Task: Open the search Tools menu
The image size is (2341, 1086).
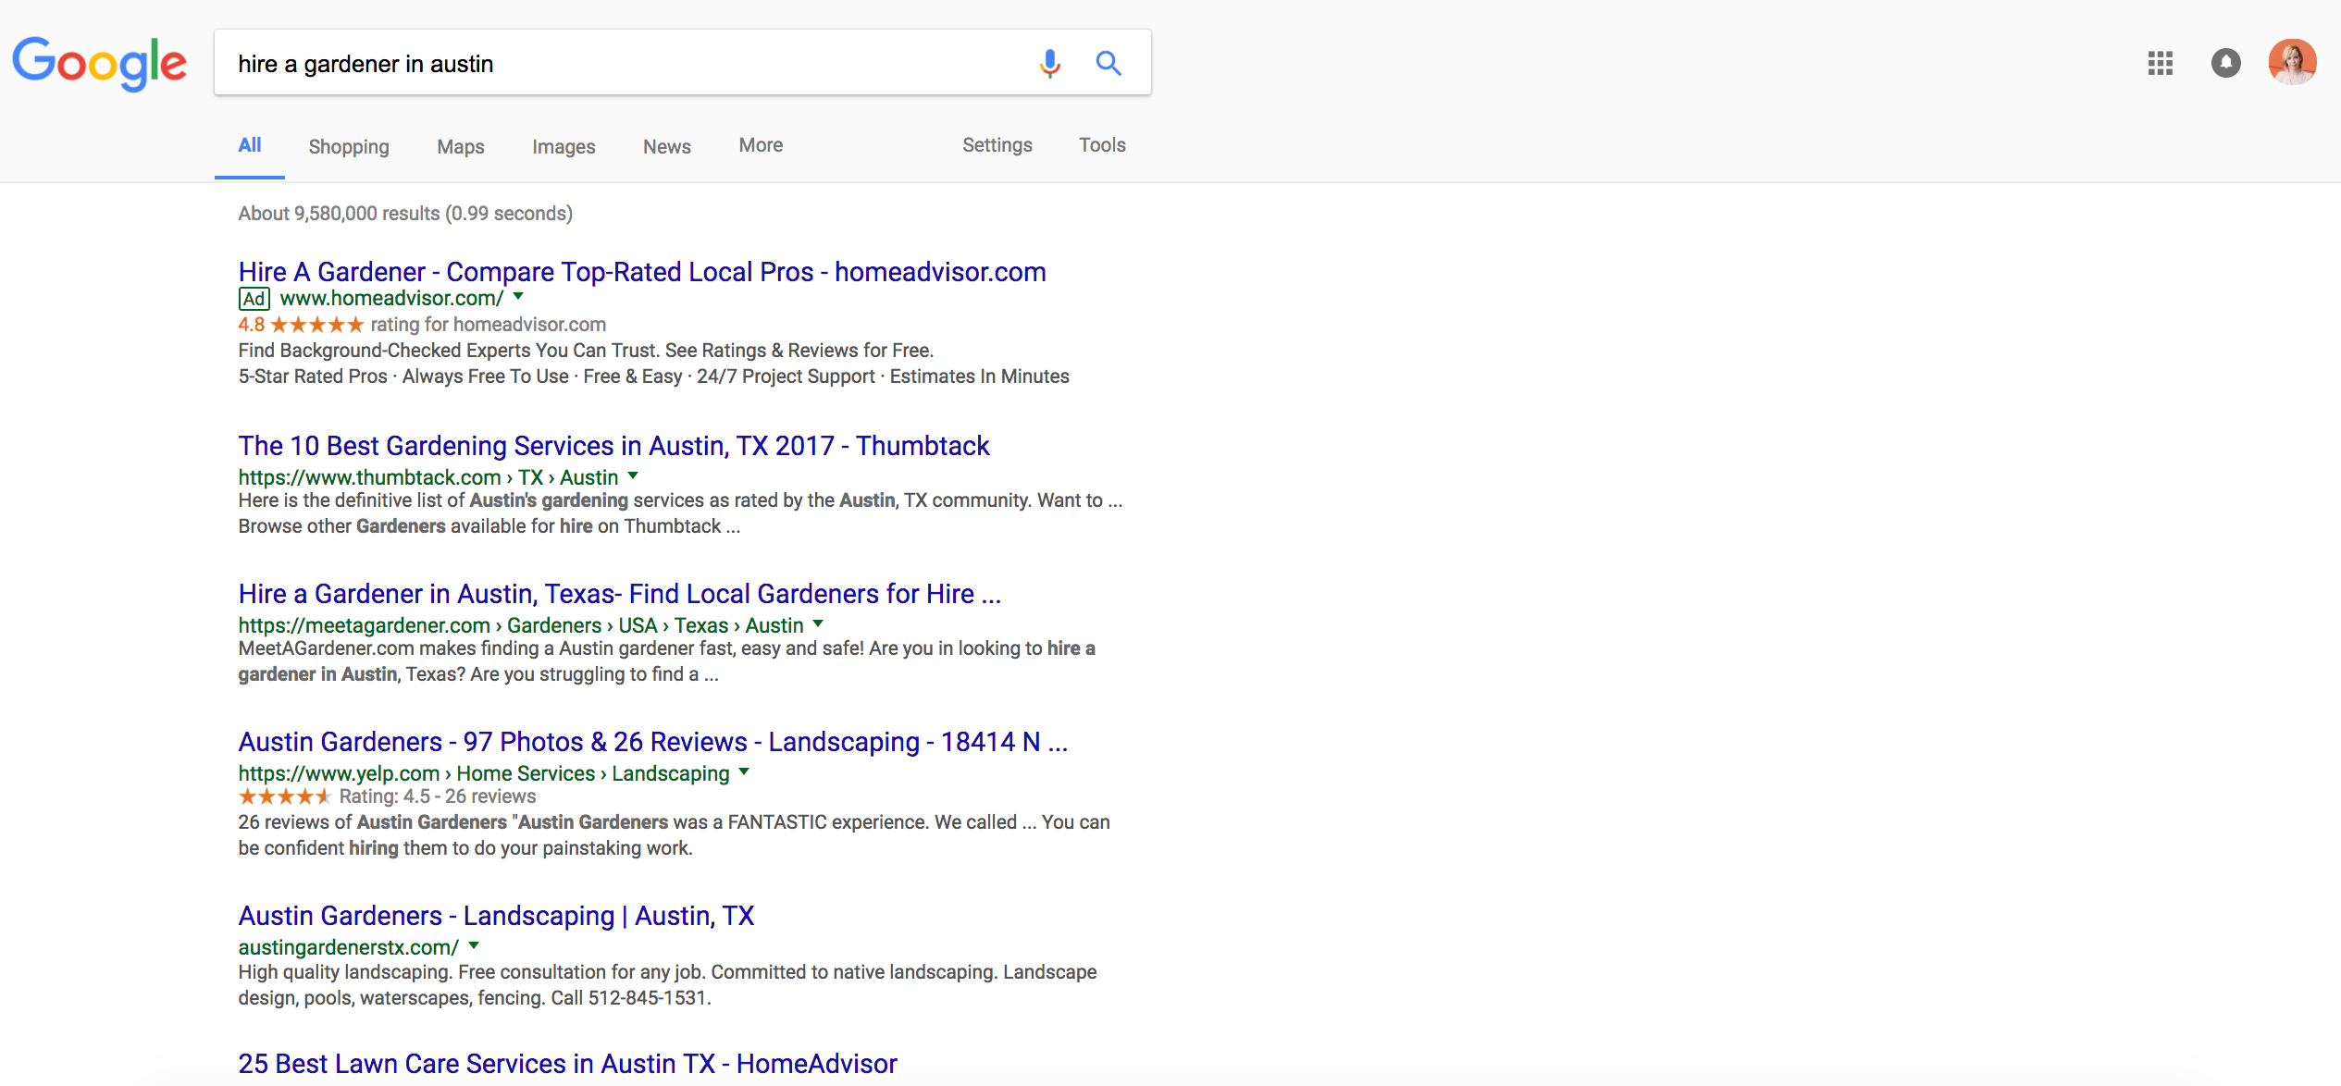Action: tap(1102, 145)
